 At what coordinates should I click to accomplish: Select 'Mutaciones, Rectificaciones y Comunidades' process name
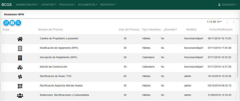pyautogui.click(x=65, y=95)
